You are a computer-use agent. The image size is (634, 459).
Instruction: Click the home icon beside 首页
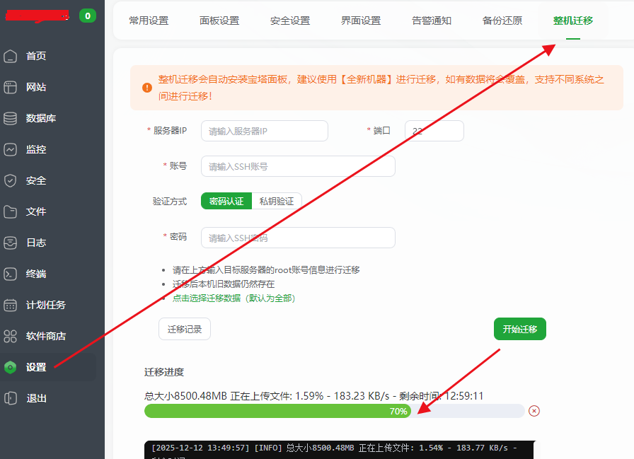tap(10, 56)
